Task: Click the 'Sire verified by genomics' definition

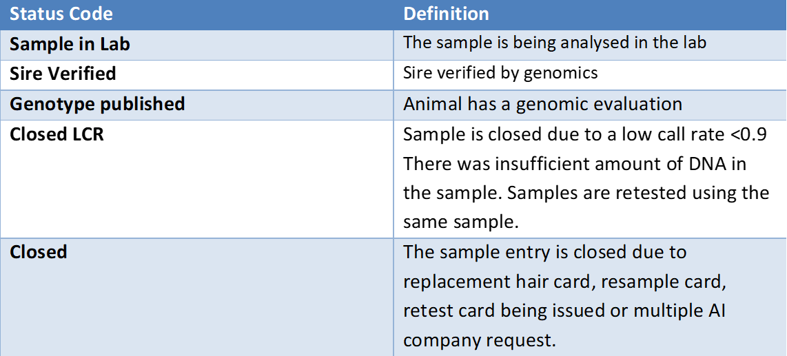Action: coord(500,74)
